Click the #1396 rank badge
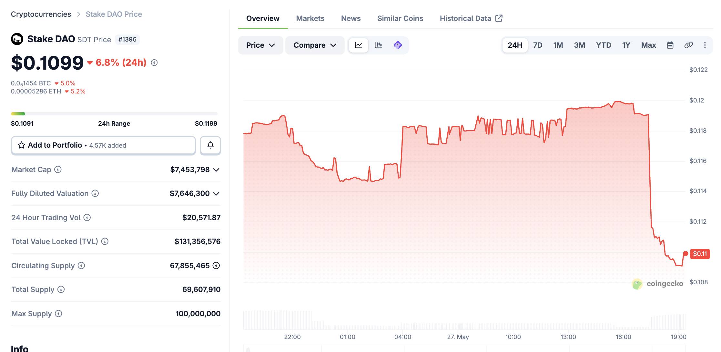The width and height of the screenshot is (721, 352). click(x=127, y=39)
